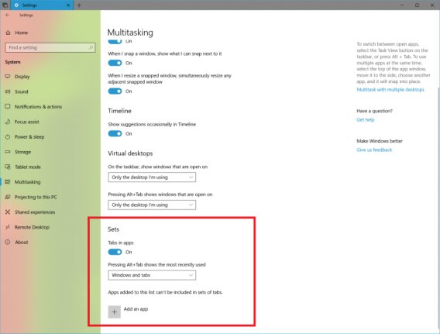Expand Windows and tabs dropdown
Screen dimensions: 440x334
(152, 275)
